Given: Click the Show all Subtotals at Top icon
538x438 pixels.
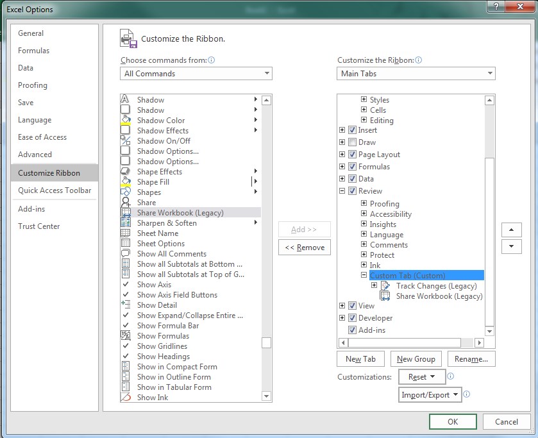Looking at the screenshot, I should [126, 274].
